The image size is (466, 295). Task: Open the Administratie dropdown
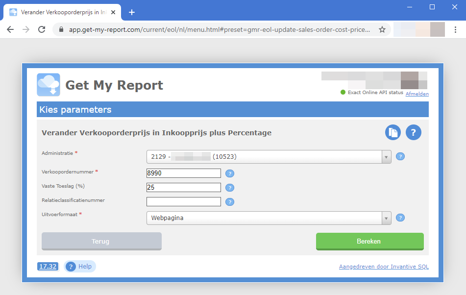269,156
